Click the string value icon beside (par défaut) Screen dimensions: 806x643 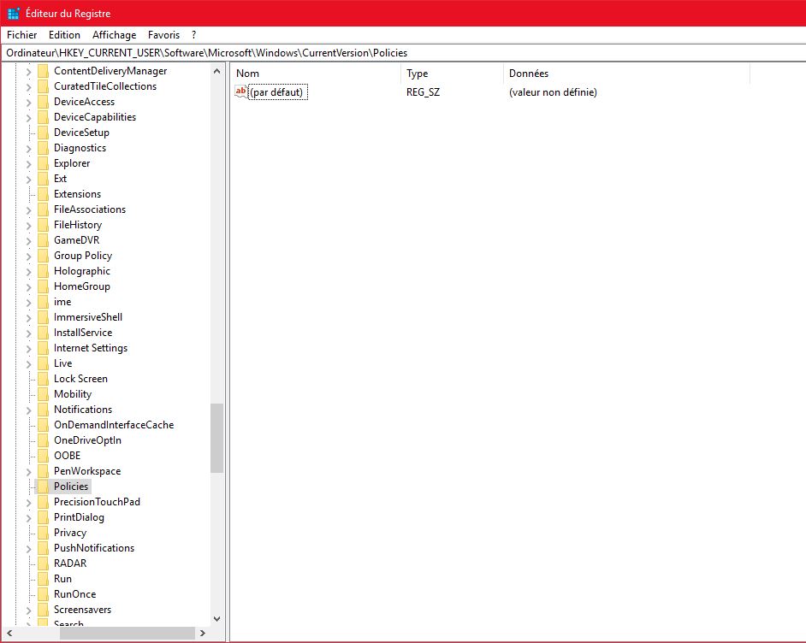(240, 92)
